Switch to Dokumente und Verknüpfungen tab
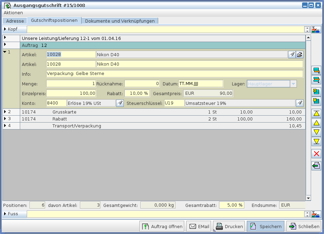The width and height of the screenshot is (324, 234). tap(120, 21)
